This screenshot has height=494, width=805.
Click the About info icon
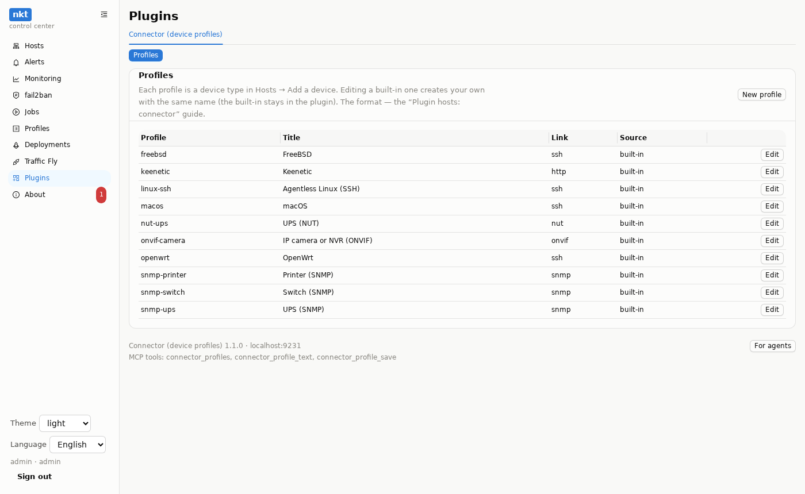click(x=16, y=195)
